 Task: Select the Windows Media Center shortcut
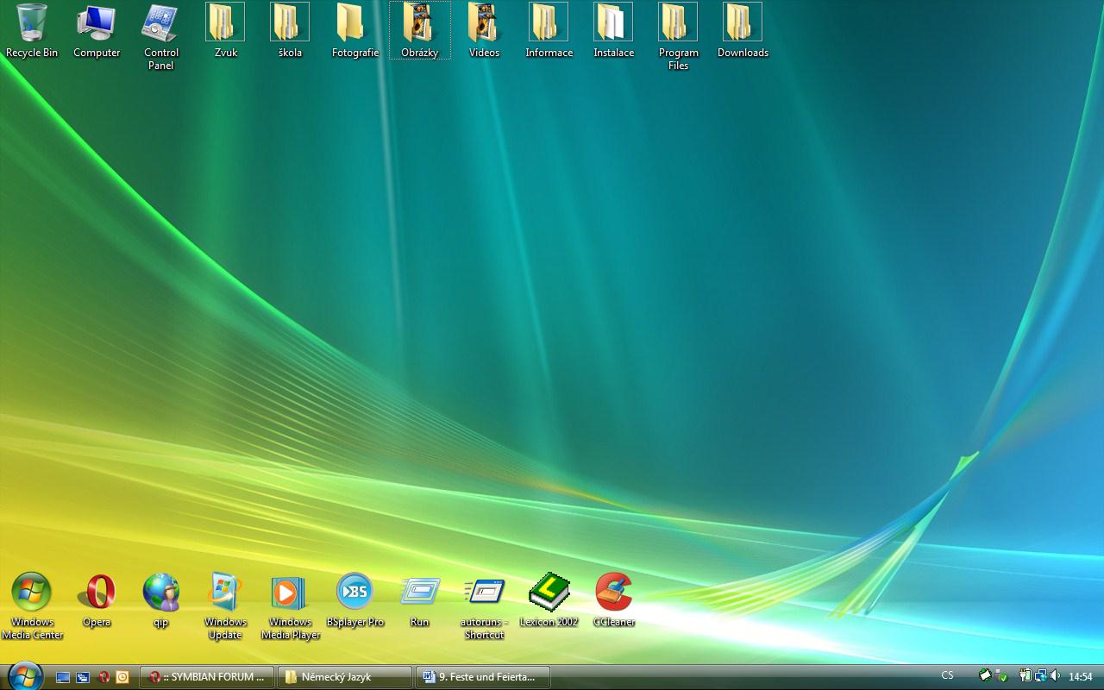tap(32, 605)
